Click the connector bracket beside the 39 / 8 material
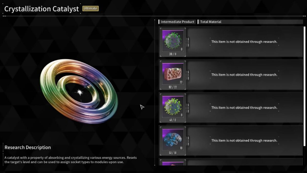 (x=187, y=41)
